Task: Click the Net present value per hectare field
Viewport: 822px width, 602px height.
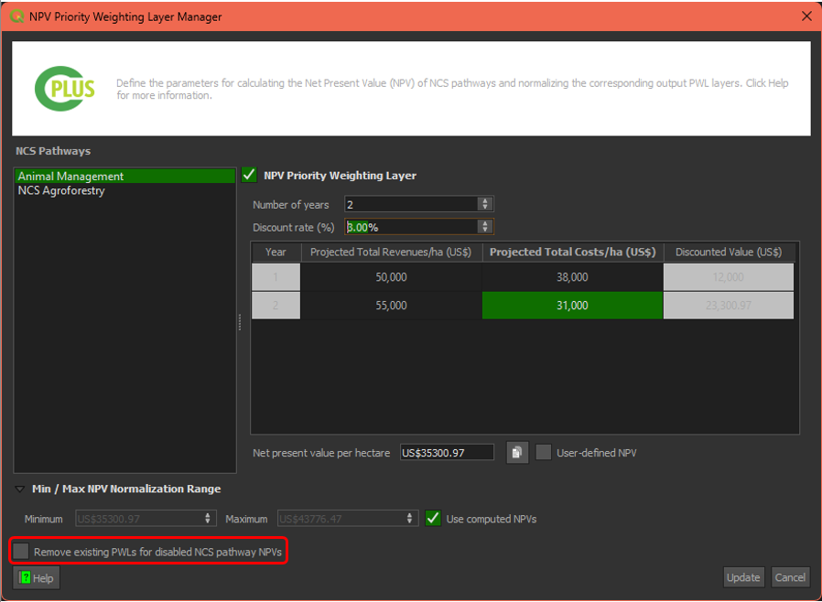Action: pyautogui.click(x=447, y=453)
